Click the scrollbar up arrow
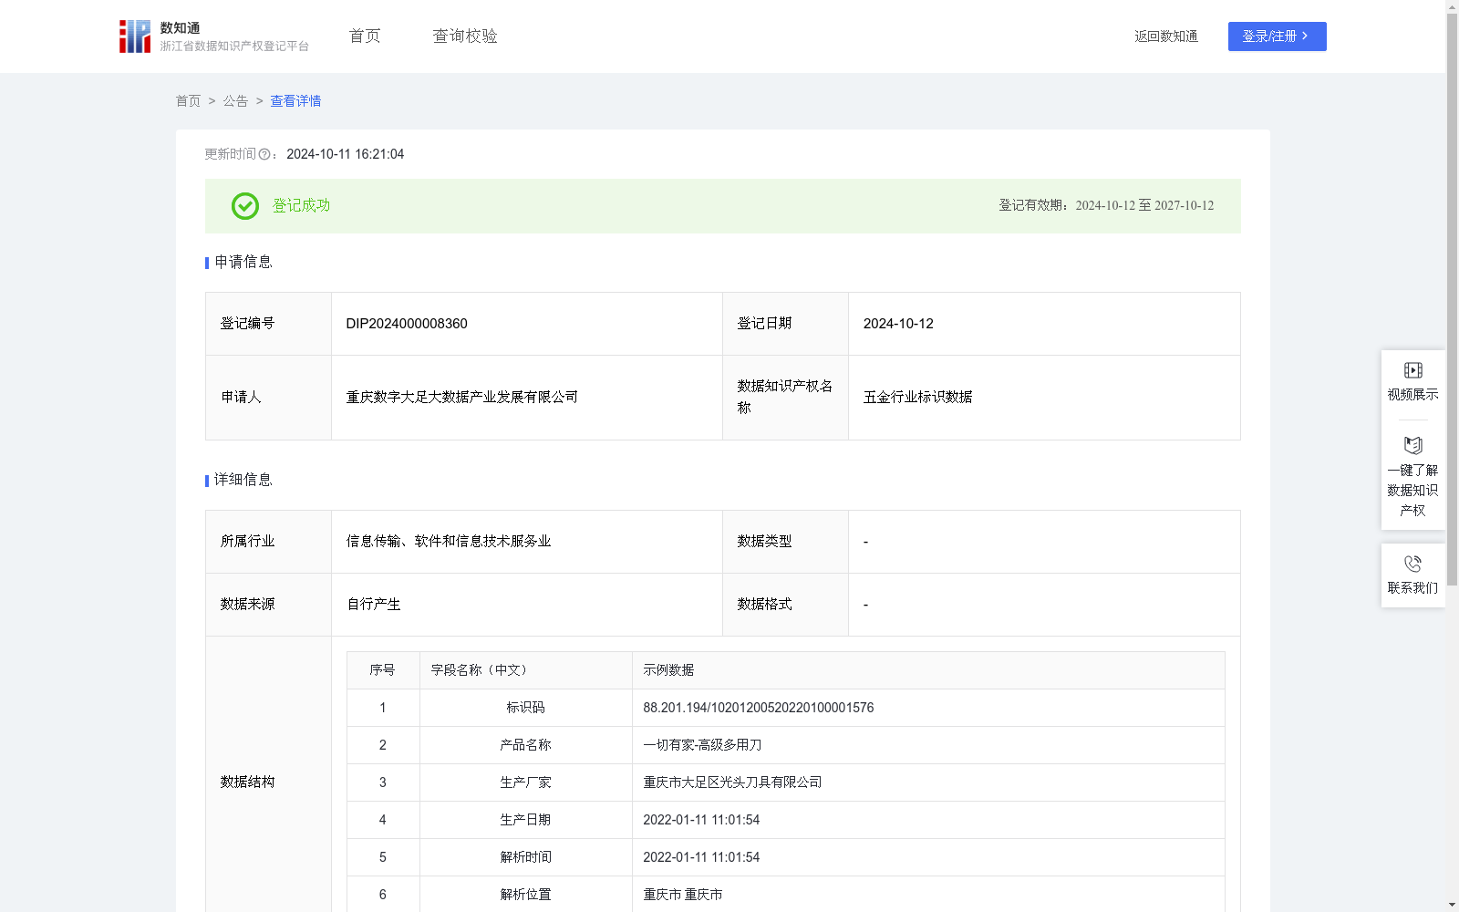This screenshot has width=1459, height=912. (1452, 6)
